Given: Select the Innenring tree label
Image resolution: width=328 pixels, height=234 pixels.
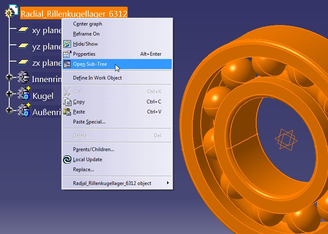Looking at the screenshot, I should (47, 79).
